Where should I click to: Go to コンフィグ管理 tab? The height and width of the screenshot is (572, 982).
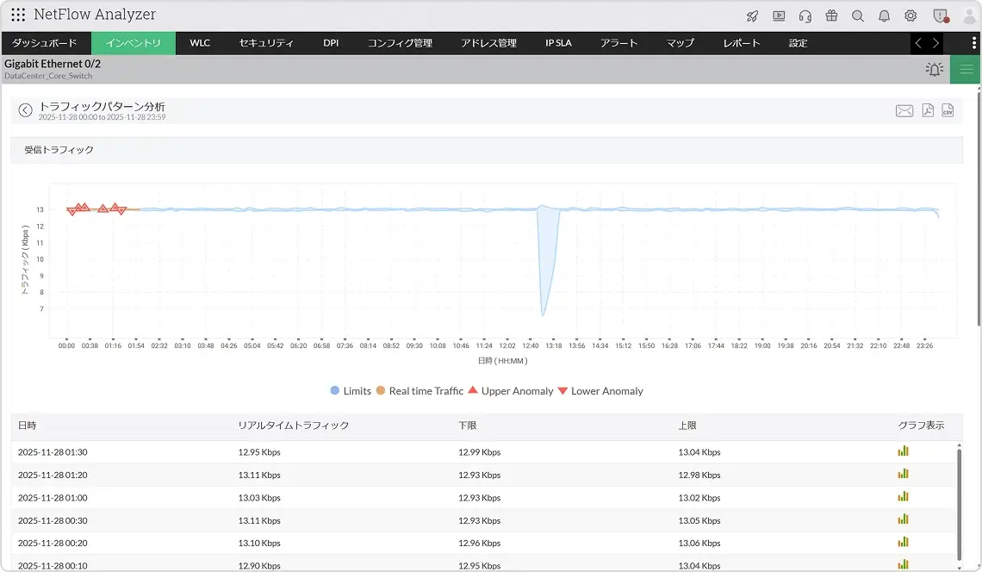click(400, 43)
